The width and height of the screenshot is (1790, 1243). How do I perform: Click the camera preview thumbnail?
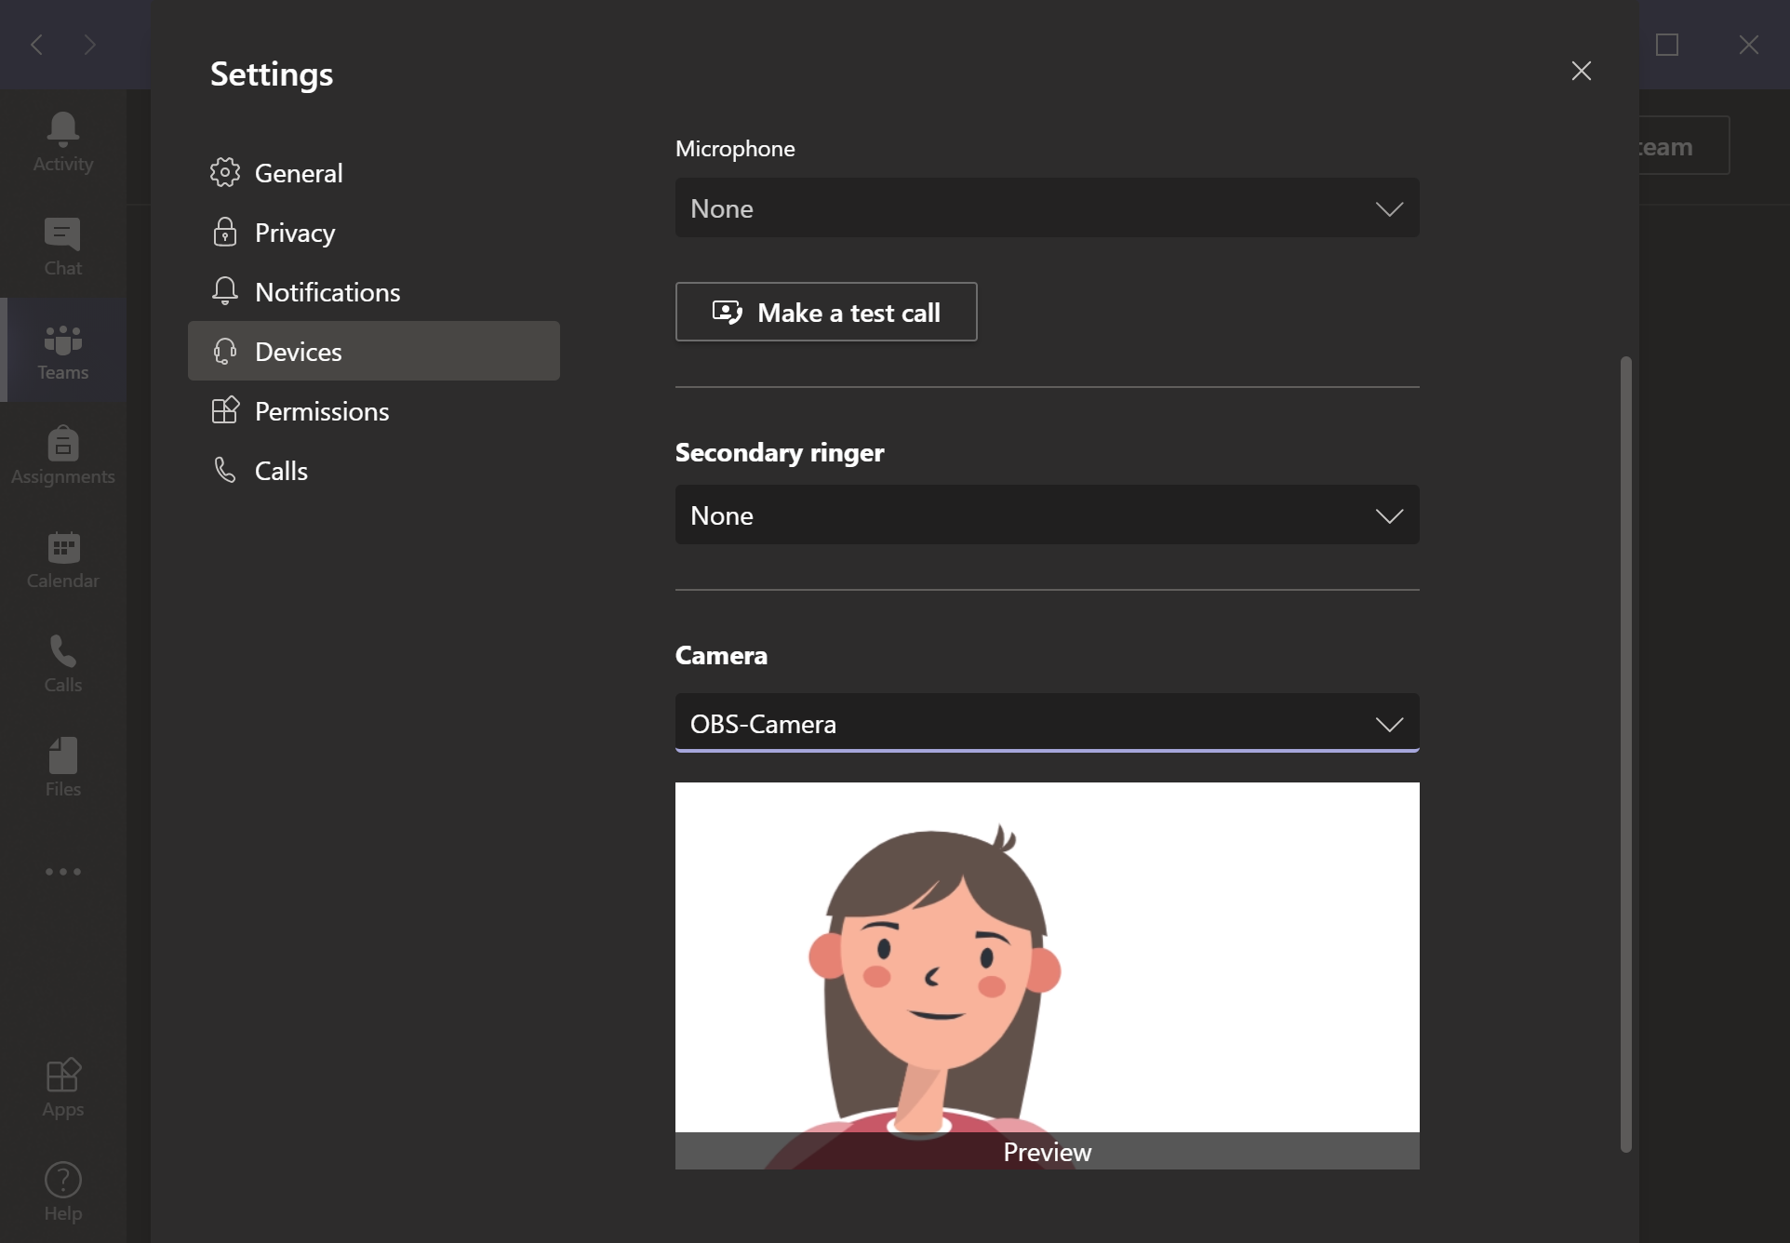click(x=1047, y=958)
